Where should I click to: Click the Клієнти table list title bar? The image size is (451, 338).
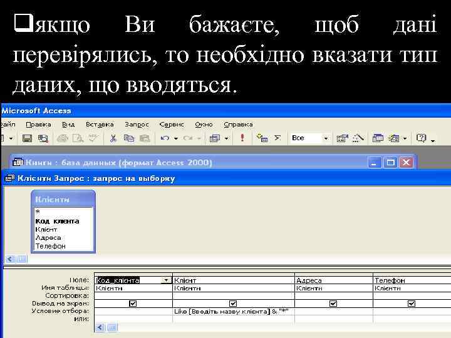pyautogui.click(x=63, y=199)
